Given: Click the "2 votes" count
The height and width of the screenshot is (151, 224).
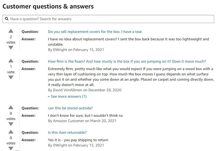Looking at the screenshot, I should pos(11,40).
